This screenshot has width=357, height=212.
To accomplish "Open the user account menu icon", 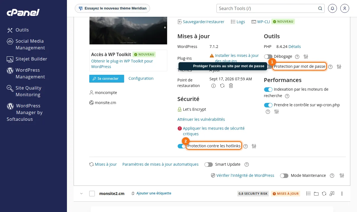I will pyautogui.click(x=345, y=8).
